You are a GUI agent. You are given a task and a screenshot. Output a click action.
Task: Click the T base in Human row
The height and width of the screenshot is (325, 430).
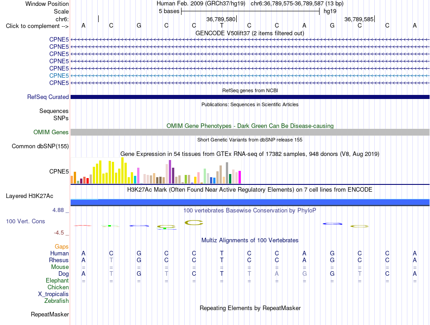click(222, 253)
